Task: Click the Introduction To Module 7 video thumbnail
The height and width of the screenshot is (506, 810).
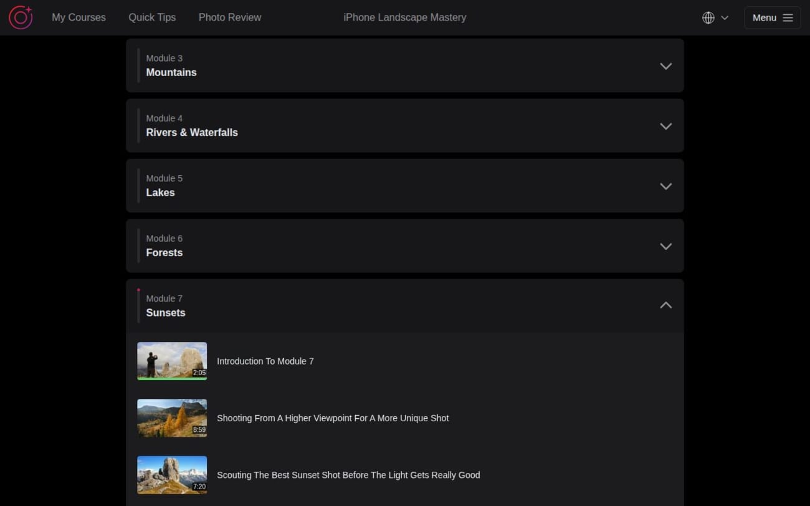Action: [172, 361]
